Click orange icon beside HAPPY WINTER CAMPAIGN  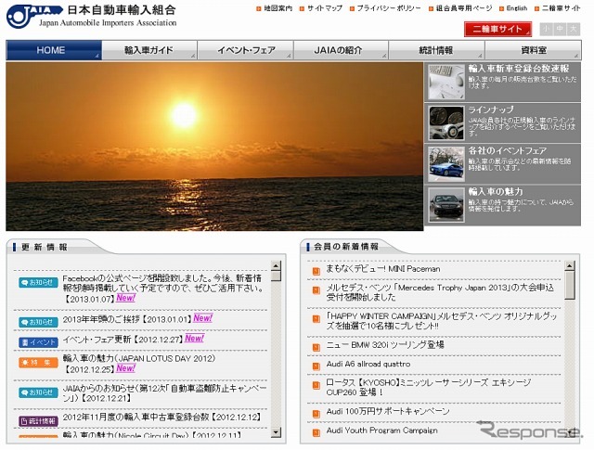click(x=316, y=319)
